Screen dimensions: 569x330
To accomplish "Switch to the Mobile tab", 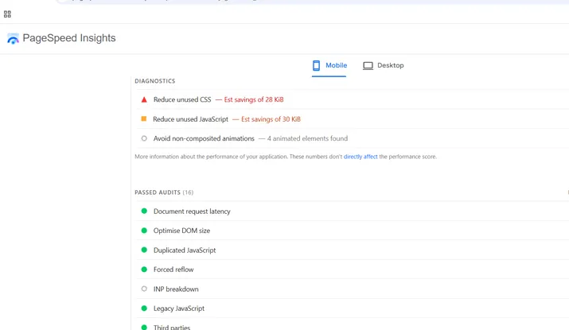I will (x=329, y=66).
